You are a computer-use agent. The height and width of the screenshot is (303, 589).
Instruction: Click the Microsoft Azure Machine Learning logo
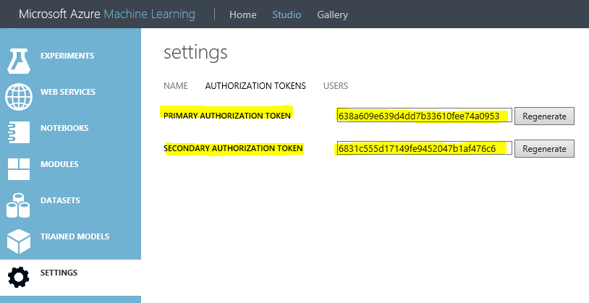coord(106,14)
